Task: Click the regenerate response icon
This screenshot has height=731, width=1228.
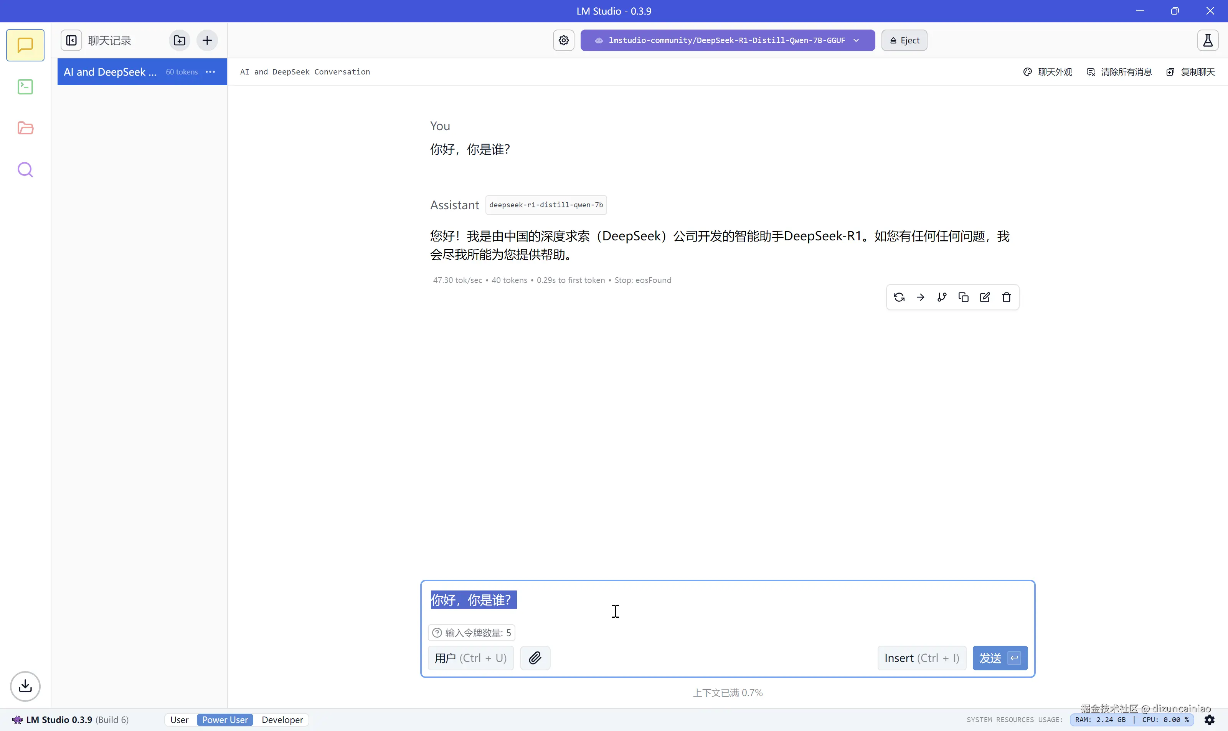Action: [x=899, y=297]
